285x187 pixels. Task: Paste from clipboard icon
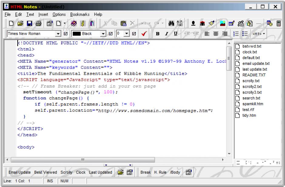click(x=123, y=23)
